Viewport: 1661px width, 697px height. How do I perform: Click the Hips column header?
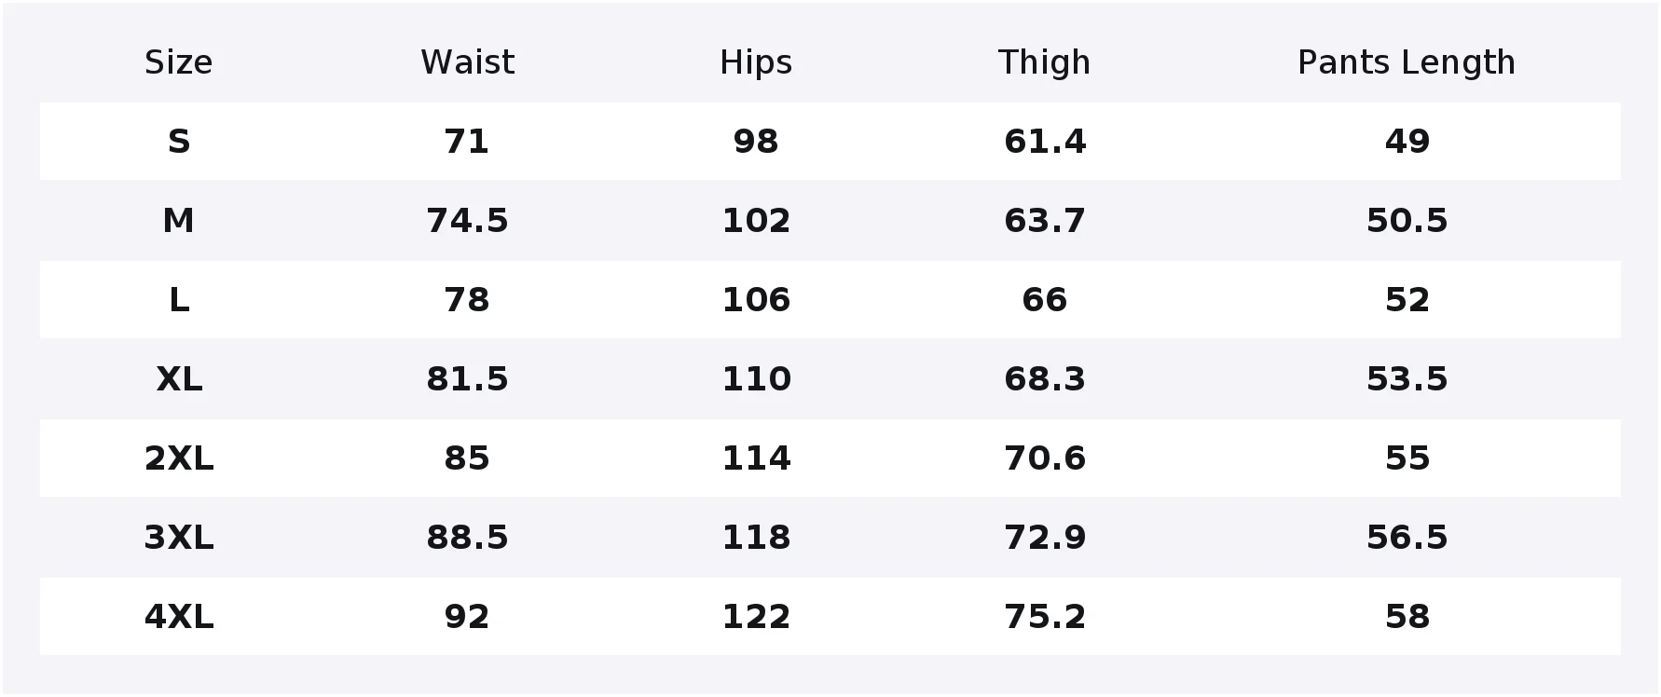(x=756, y=62)
